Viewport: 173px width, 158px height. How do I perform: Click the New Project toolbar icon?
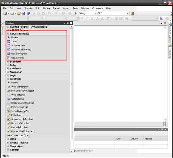[5, 13]
